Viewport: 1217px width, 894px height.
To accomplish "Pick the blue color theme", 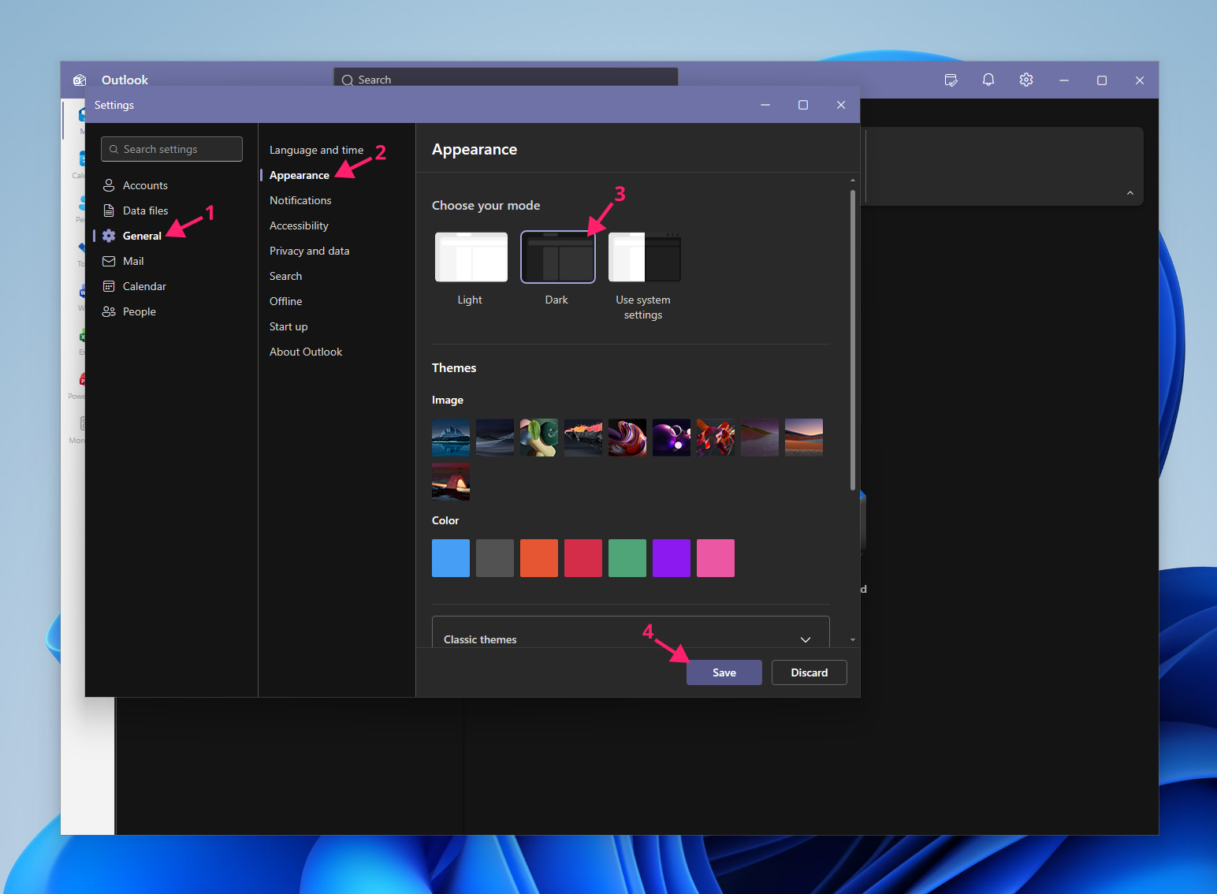I will [x=451, y=558].
